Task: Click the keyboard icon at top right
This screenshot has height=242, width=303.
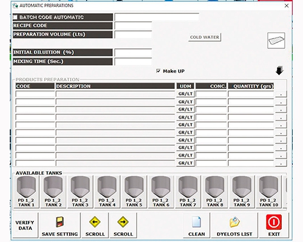Action: 276,41
